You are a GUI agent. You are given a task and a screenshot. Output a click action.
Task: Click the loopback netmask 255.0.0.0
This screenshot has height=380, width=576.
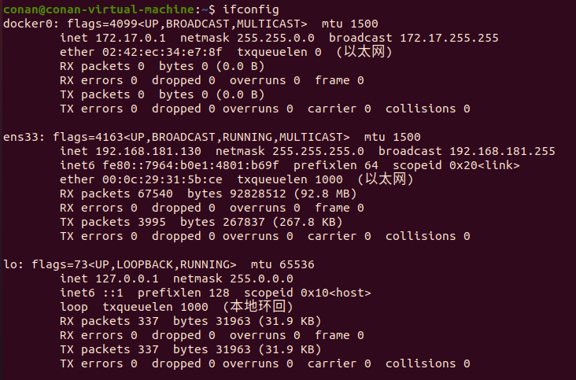258,279
